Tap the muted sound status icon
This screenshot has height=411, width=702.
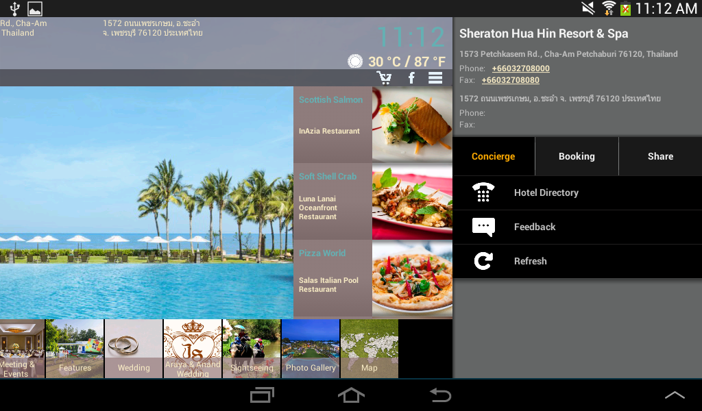point(588,8)
